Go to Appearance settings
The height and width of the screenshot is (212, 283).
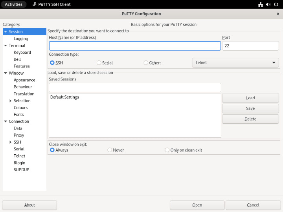pyautogui.click(x=24, y=80)
